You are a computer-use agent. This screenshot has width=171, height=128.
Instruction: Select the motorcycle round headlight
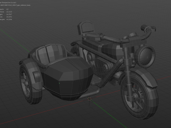coord(145,57)
